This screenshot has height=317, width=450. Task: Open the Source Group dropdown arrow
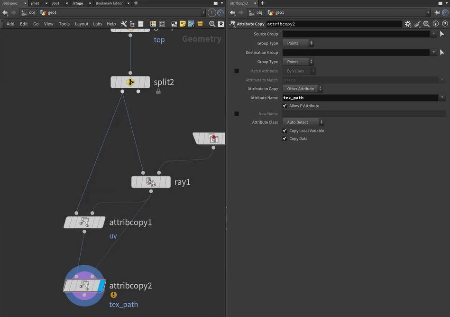(433, 34)
